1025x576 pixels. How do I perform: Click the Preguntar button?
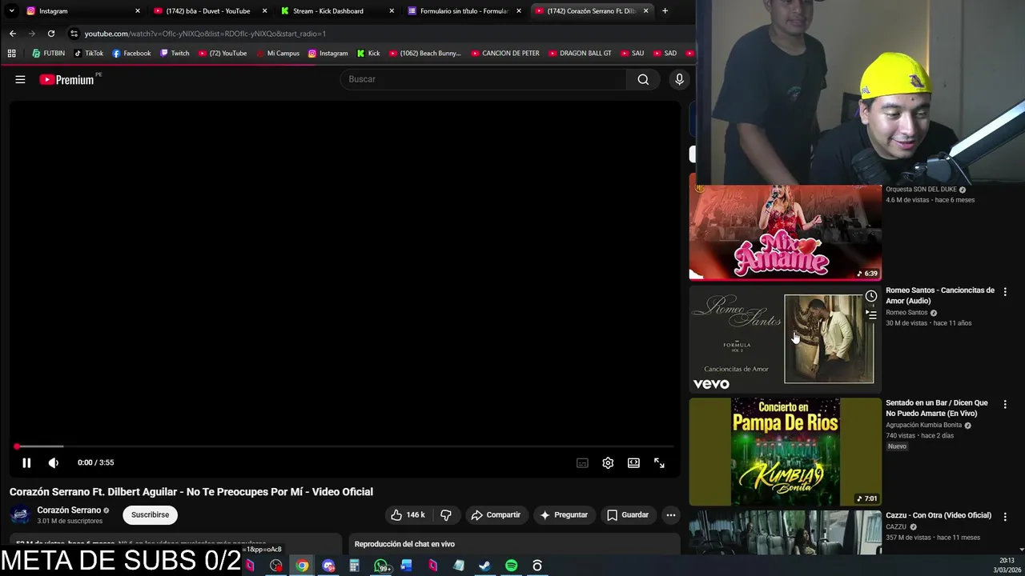coord(564,514)
